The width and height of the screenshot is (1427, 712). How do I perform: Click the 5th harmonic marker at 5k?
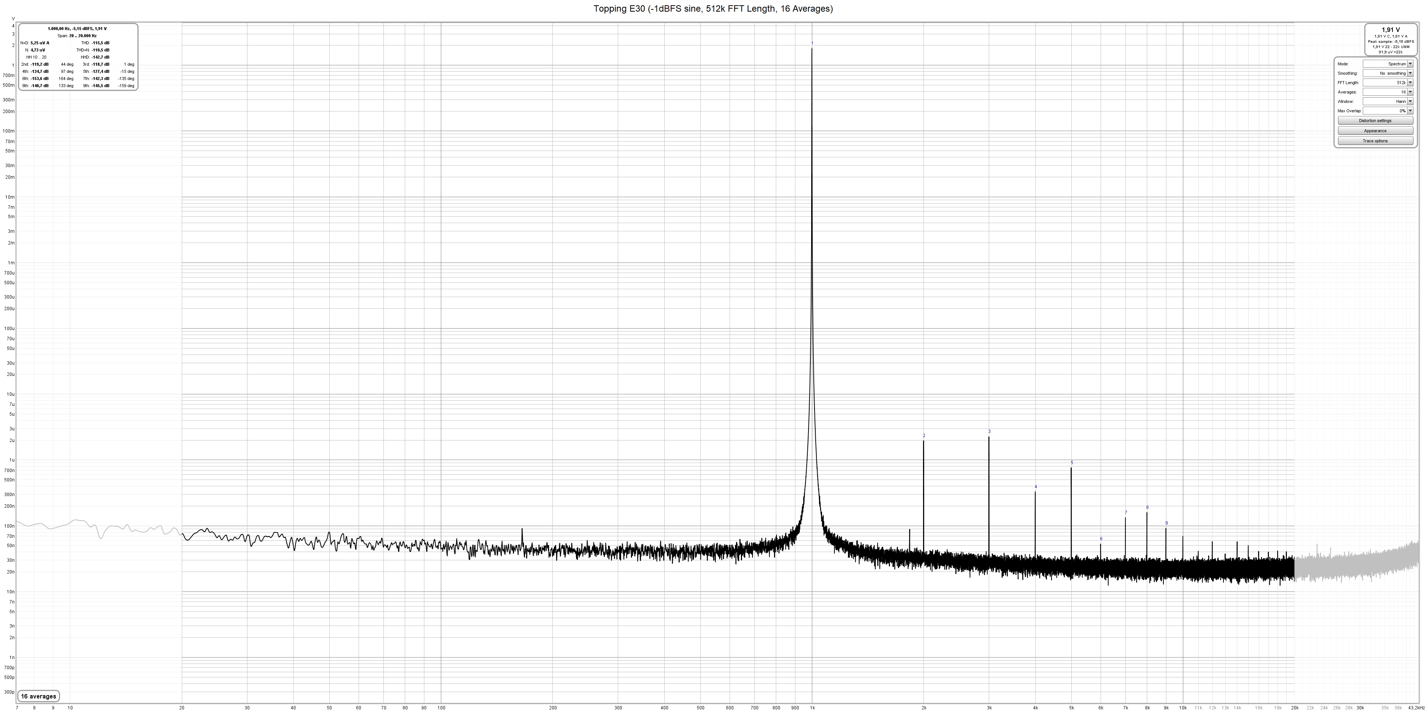1071,463
